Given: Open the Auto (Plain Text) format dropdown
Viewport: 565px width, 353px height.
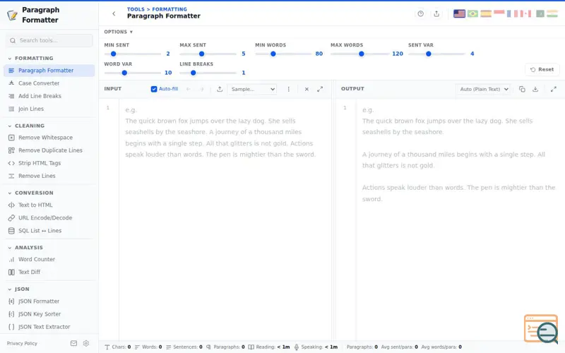Looking at the screenshot, I should pos(484,89).
